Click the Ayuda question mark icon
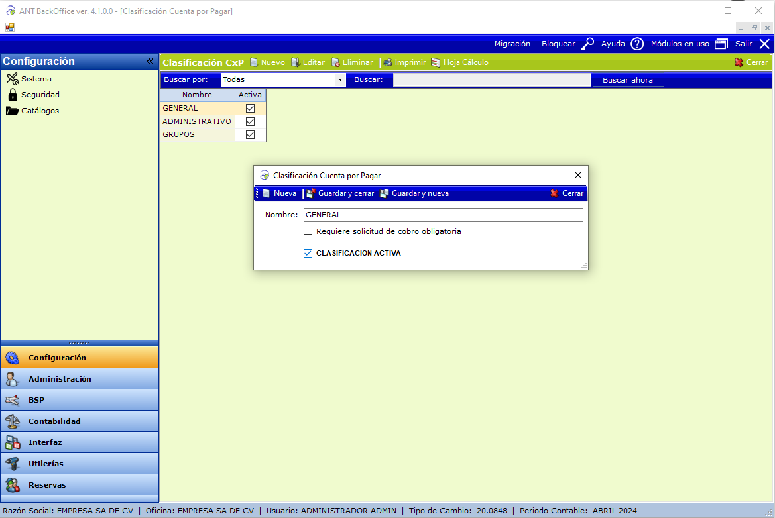775x518 pixels. pyautogui.click(x=636, y=44)
